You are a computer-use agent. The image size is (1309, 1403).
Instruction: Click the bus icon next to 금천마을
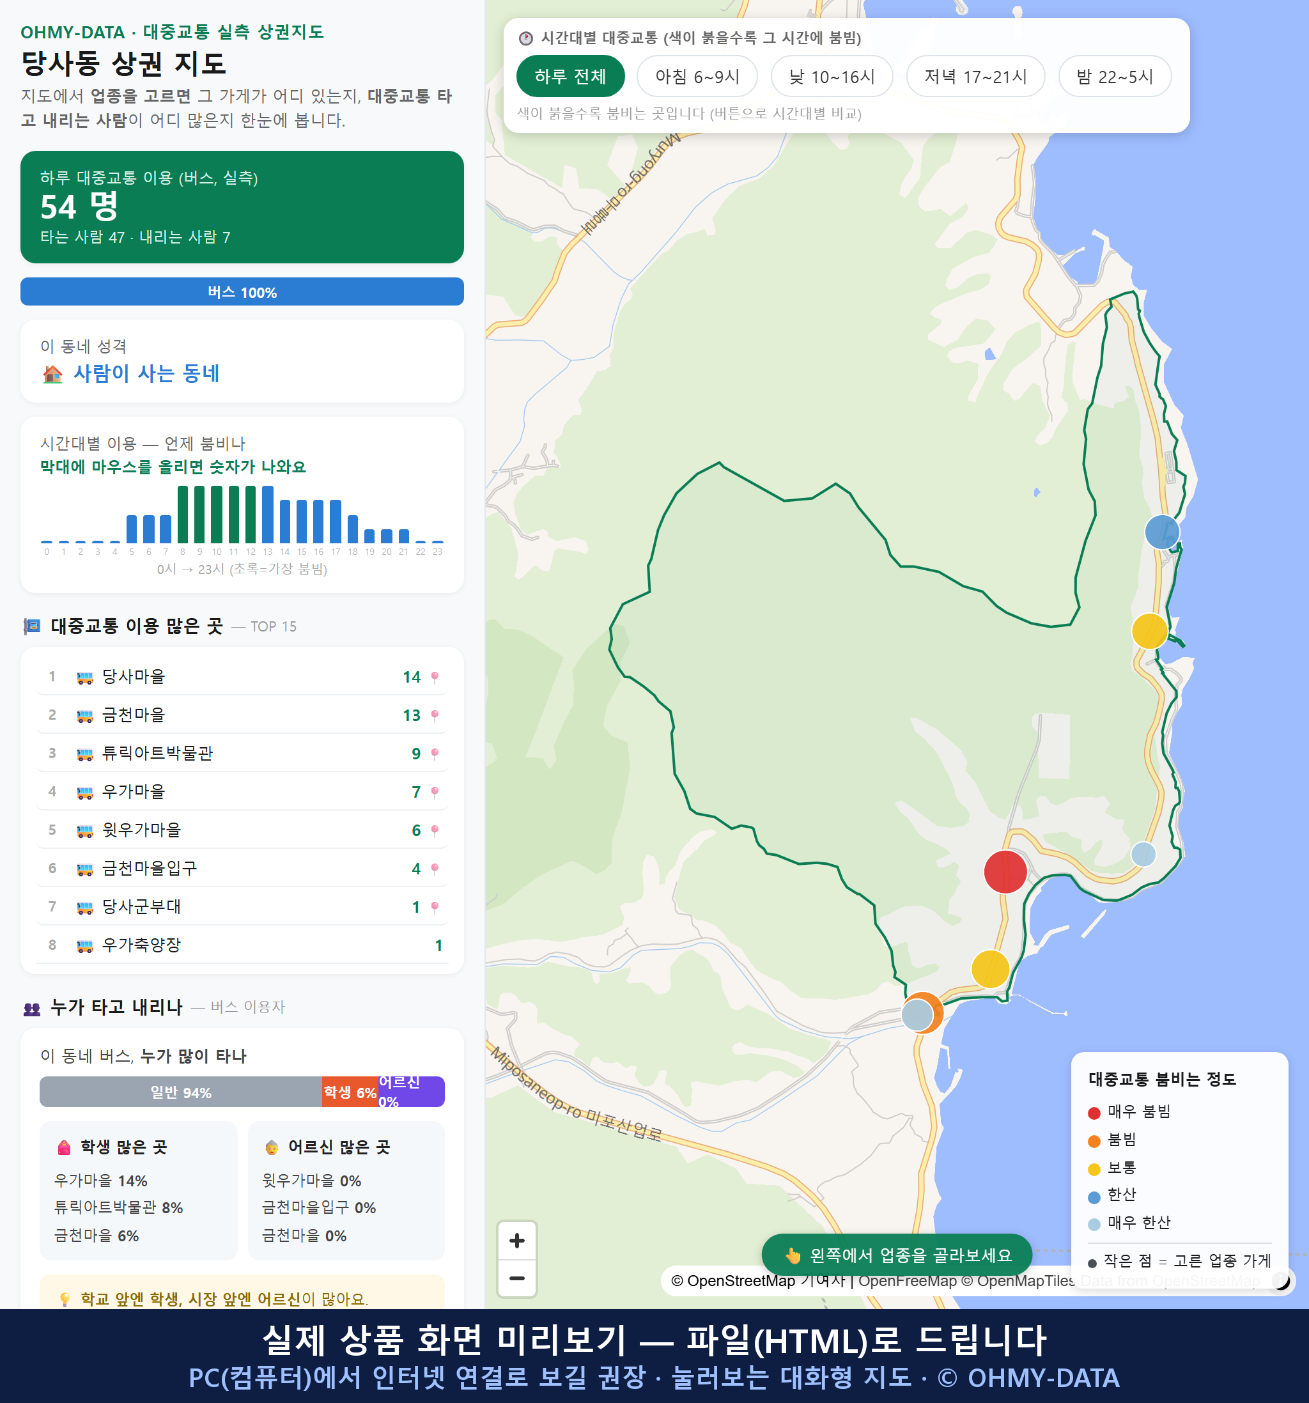84,716
